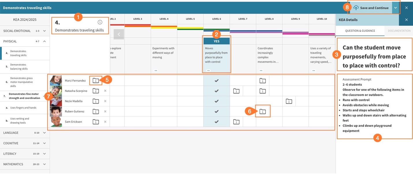Expand the Social-Emotional section
This screenshot has height=174, width=413.
(44, 31)
